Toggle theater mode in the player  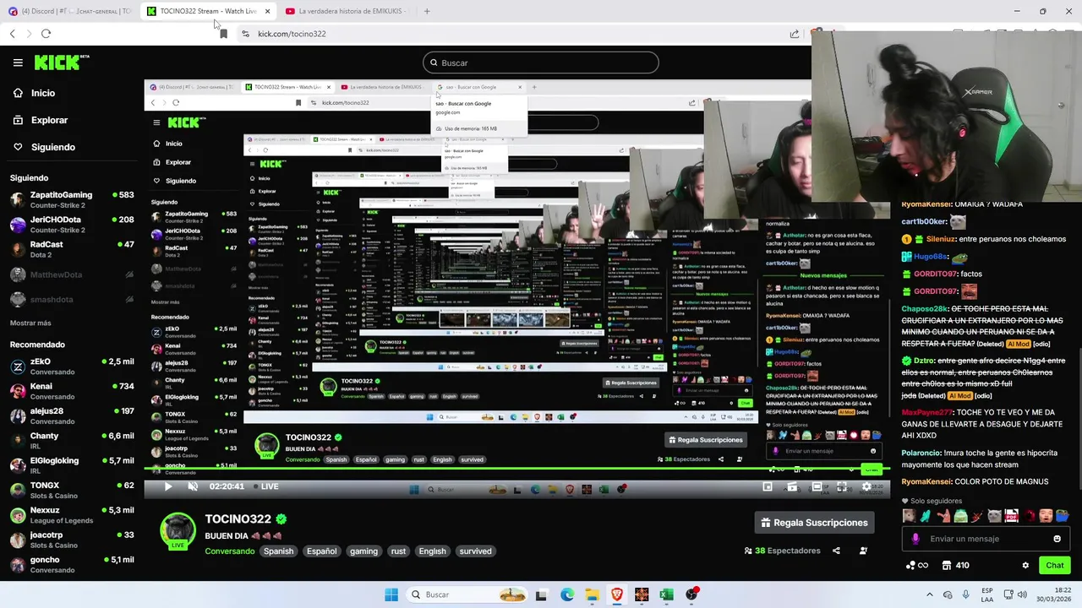[x=817, y=487]
